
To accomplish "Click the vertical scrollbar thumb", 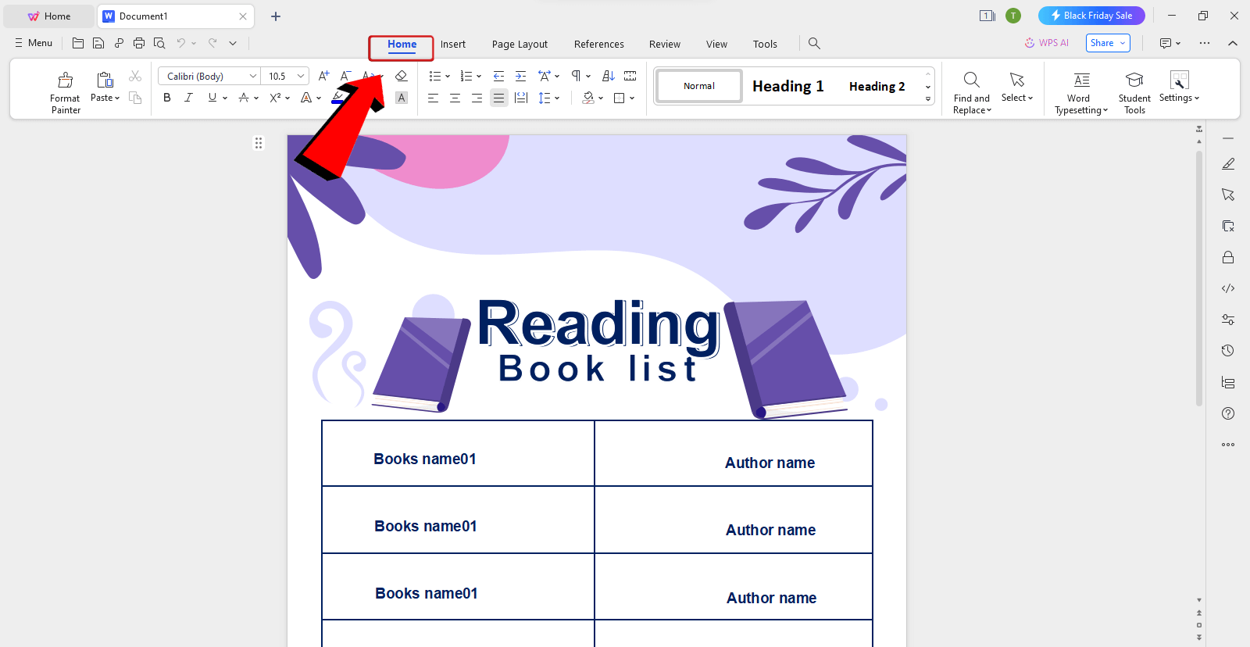I will (x=1199, y=278).
